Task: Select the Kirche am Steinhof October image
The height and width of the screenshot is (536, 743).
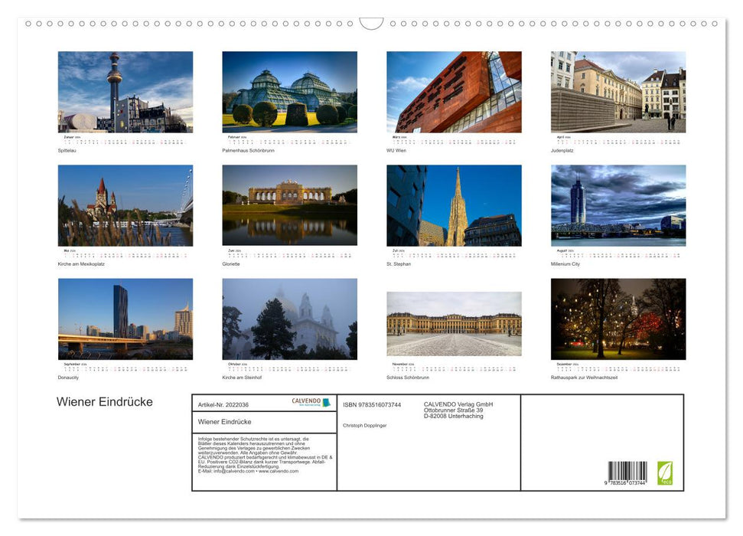Action: [289, 319]
